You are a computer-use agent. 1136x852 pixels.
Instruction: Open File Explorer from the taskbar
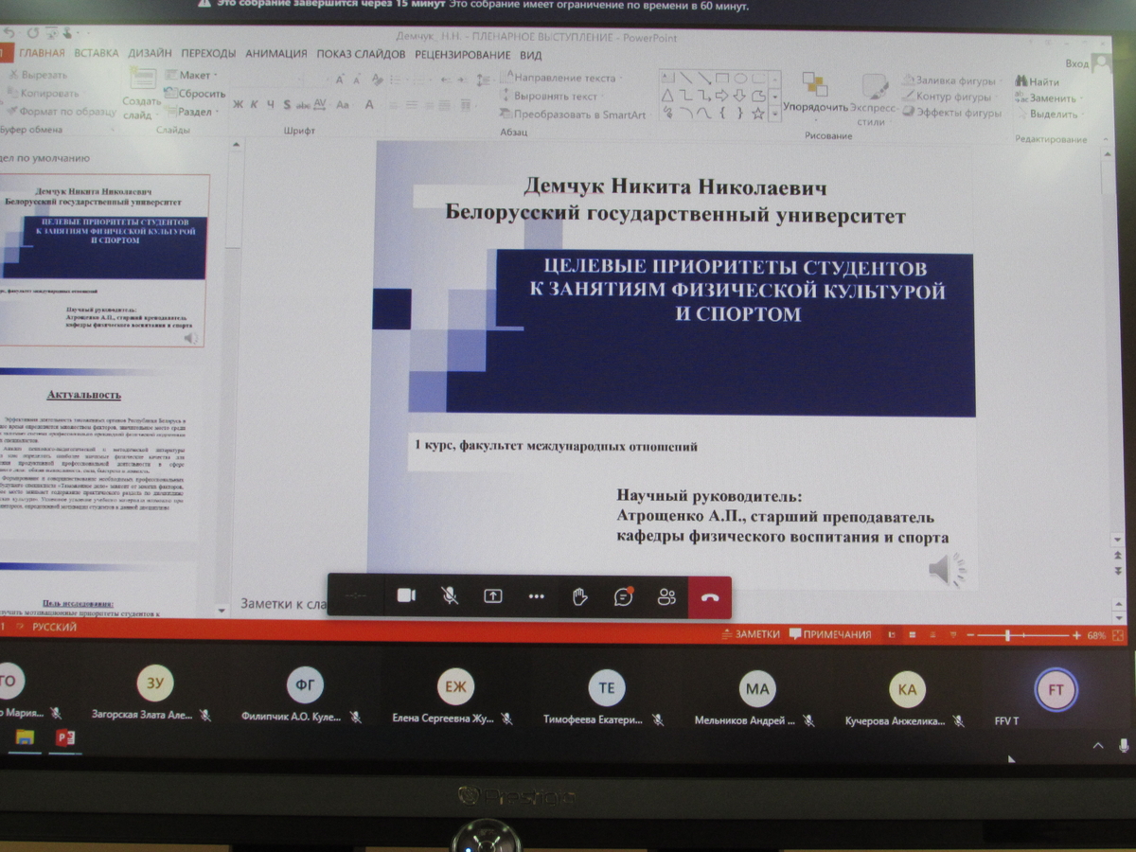pyautogui.click(x=25, y=737)
